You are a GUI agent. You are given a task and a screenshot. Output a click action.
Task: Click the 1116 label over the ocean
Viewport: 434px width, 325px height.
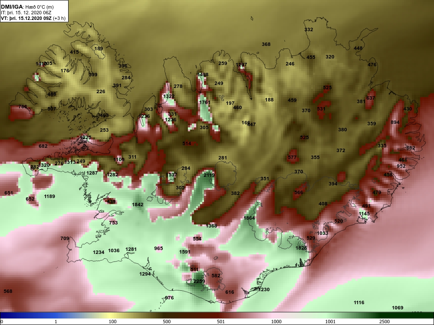(x=359, y=302)
